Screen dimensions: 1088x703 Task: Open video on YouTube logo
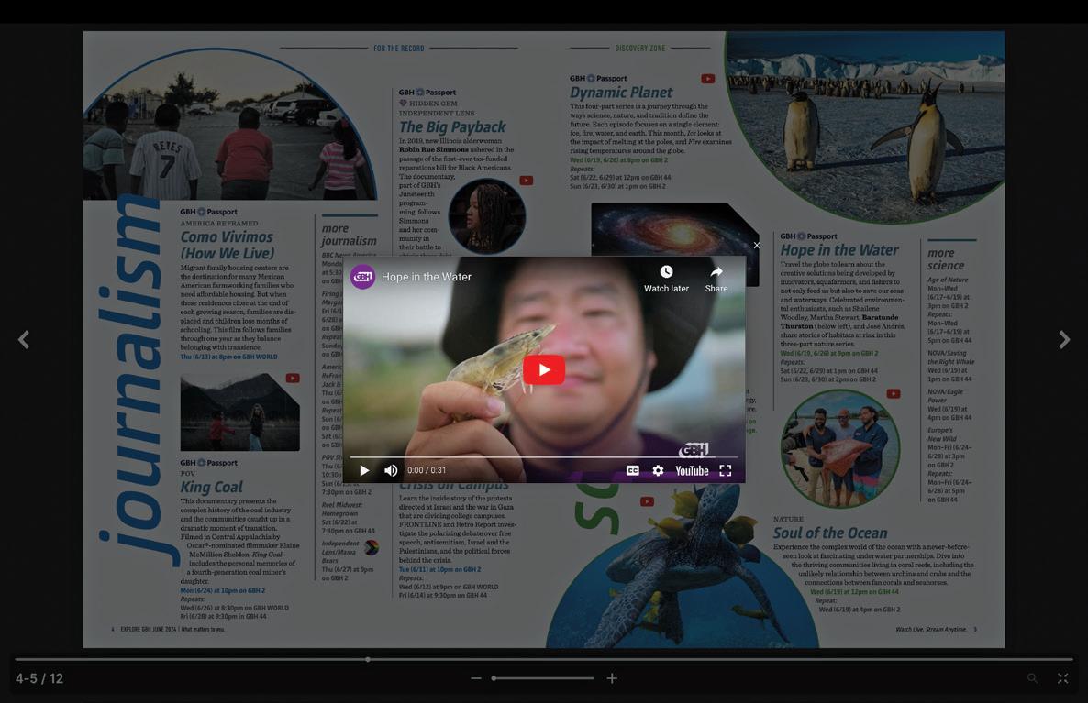click(x=692, y=471)
